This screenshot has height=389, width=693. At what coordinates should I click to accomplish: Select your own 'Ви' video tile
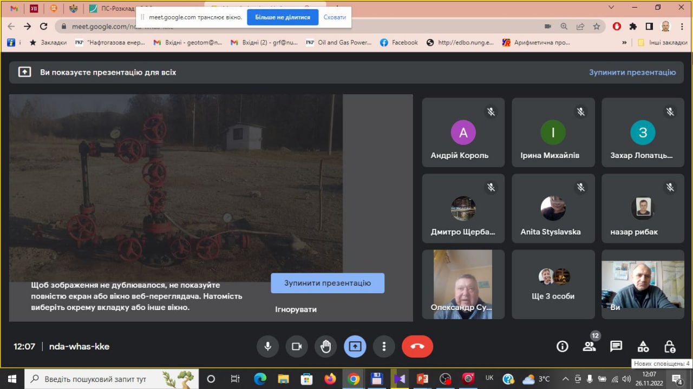(x=643, y=284)
